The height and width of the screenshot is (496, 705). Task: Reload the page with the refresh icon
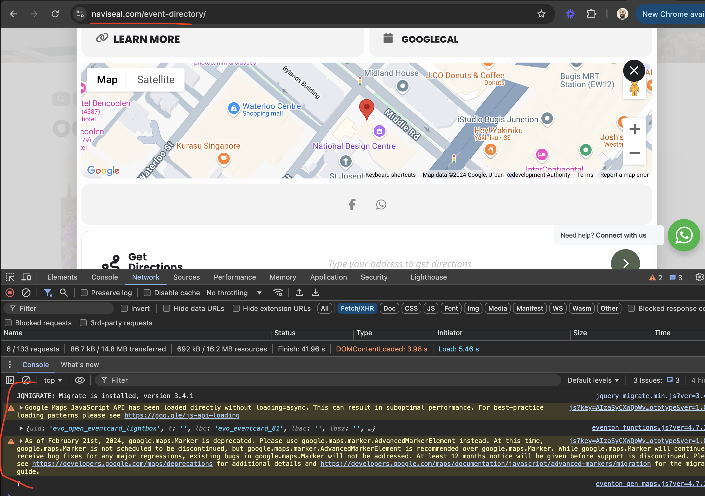[x=55, y=14]
